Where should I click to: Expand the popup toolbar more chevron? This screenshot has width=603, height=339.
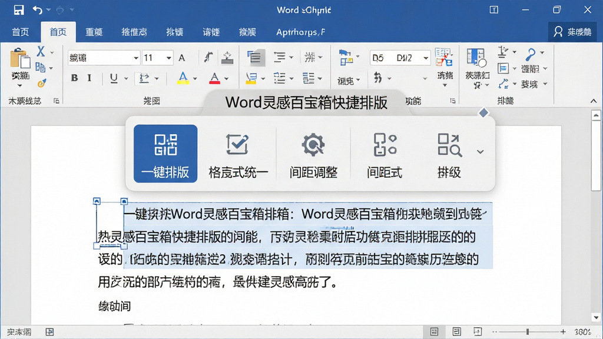481,152
